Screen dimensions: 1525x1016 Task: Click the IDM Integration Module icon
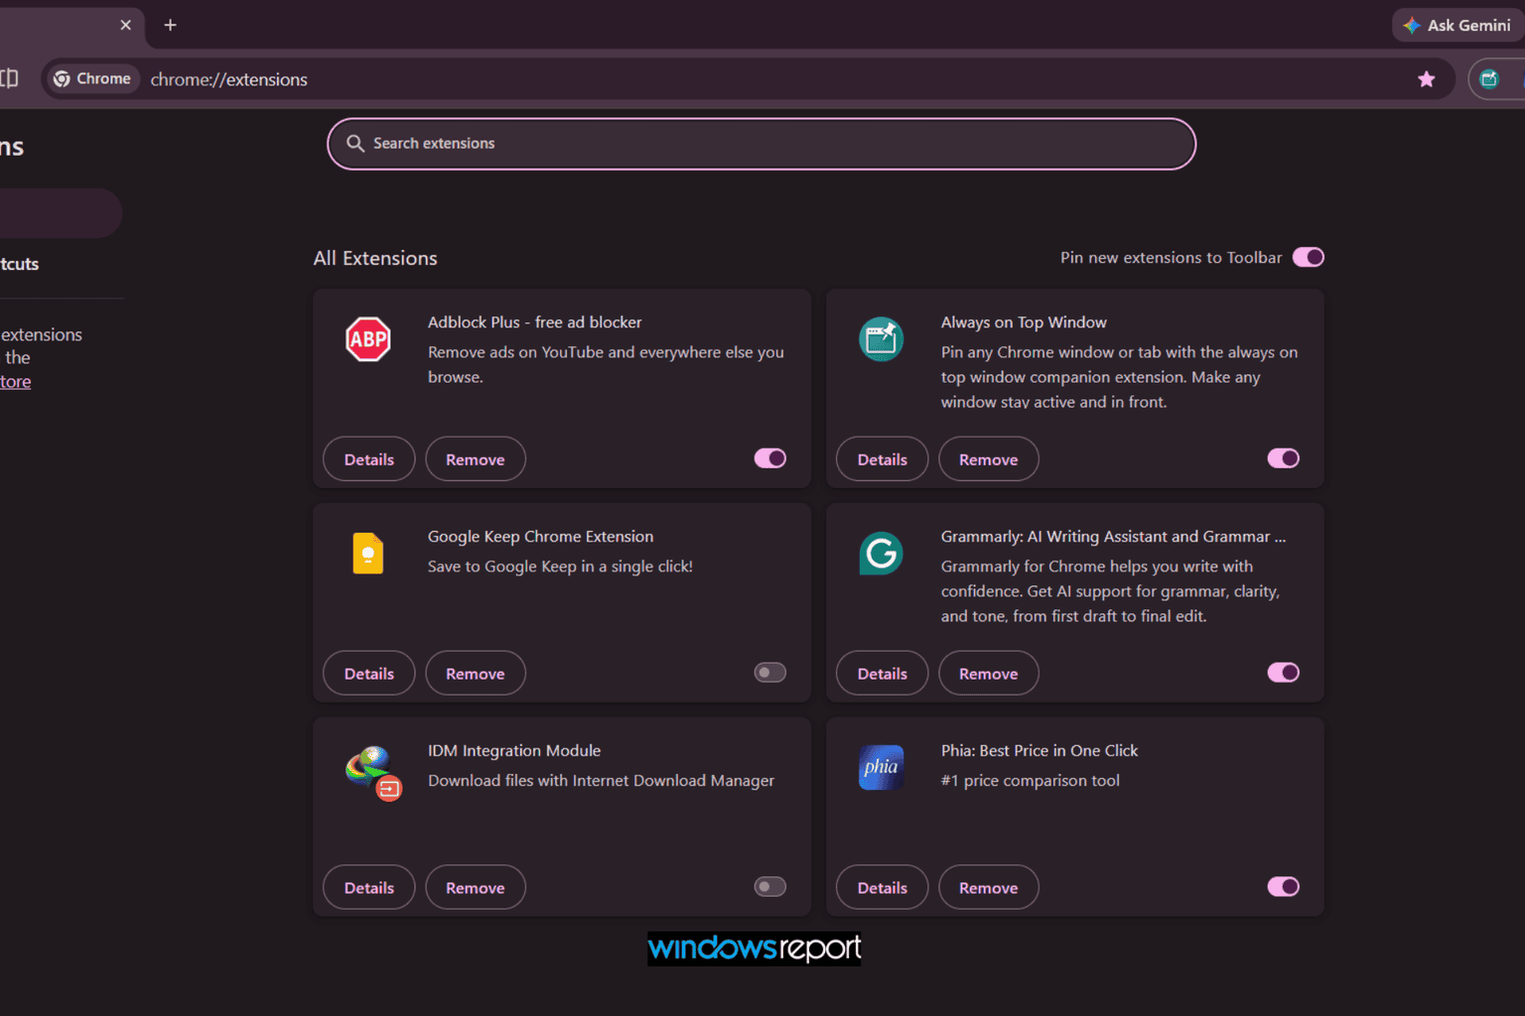(x=373, y=773)
